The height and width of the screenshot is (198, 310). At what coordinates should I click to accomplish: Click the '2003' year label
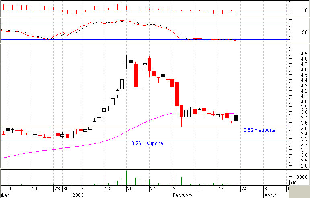click(x=78, y=195)
